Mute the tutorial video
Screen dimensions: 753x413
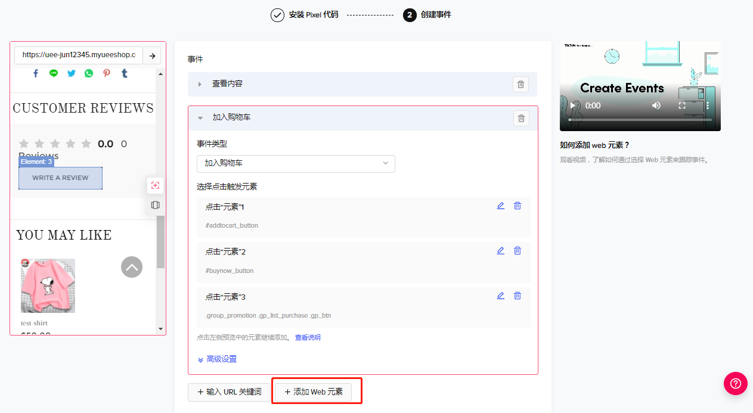coord(656,105)
